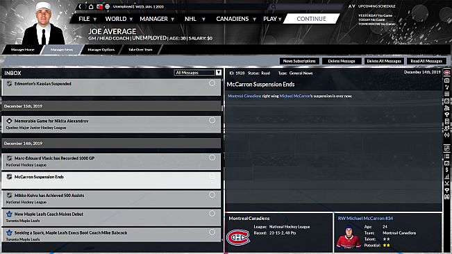Open the dollar-sign finances icon in sidebar
The height and width of the screenshot is (254, 452).
pyautogui.click(x=447, y=169)
